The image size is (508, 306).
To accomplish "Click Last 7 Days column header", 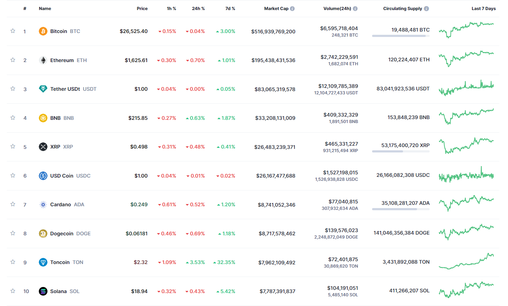I will tap(484, 9).
